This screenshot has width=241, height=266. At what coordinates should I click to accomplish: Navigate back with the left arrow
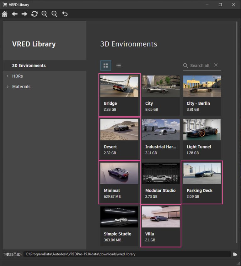[x=15, y=14]
